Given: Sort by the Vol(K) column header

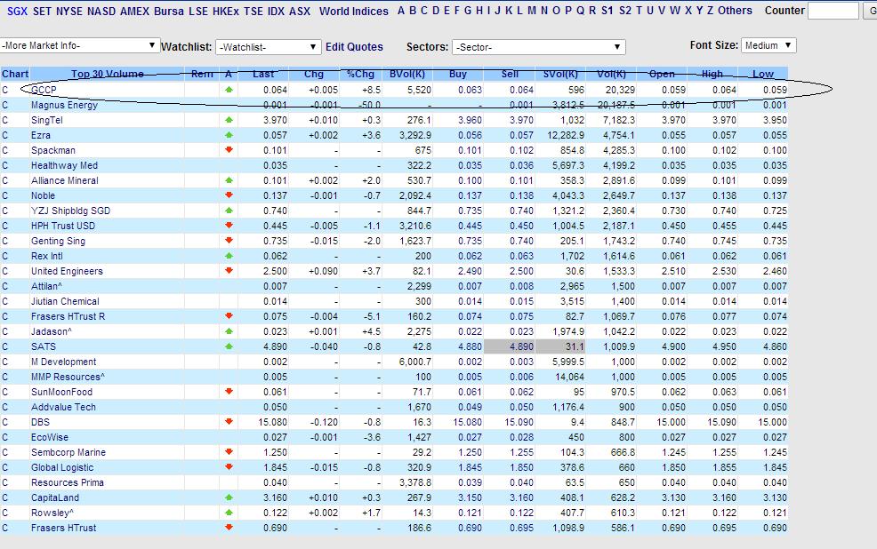Looking at the screenshot, I should (611, 74).
